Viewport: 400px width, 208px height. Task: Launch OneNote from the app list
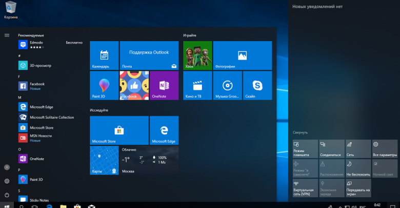(x=50, y=159)
